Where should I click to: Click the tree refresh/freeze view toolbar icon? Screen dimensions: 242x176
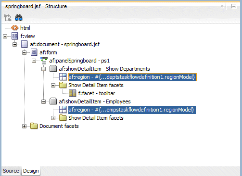7,18
